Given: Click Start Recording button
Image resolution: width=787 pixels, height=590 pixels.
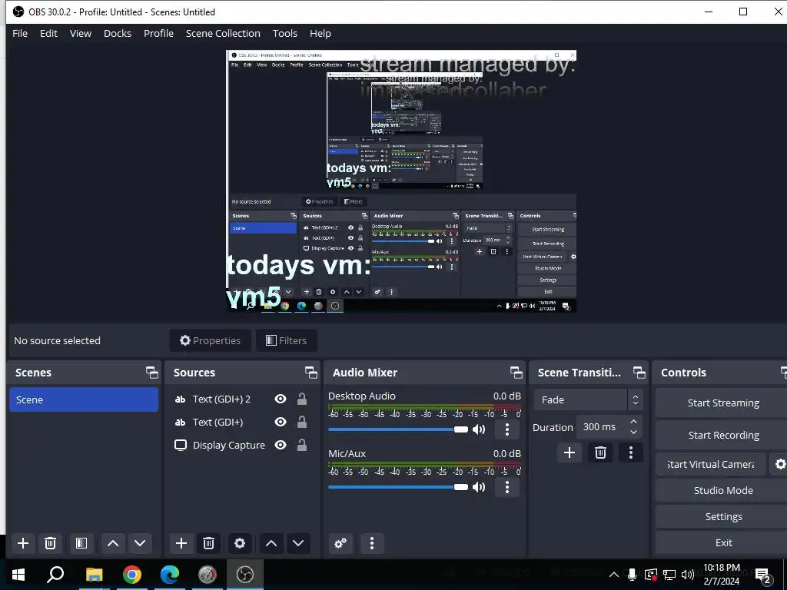Looking at the screenshot, I should [722, 435].
